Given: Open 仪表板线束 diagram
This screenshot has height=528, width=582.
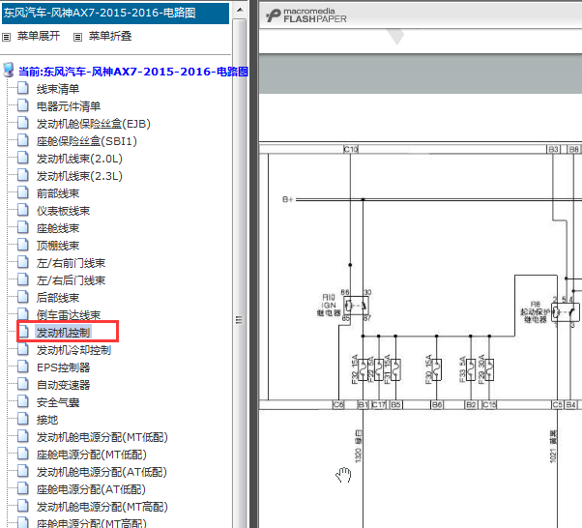Looking at the screenshot, I should 64,211.
